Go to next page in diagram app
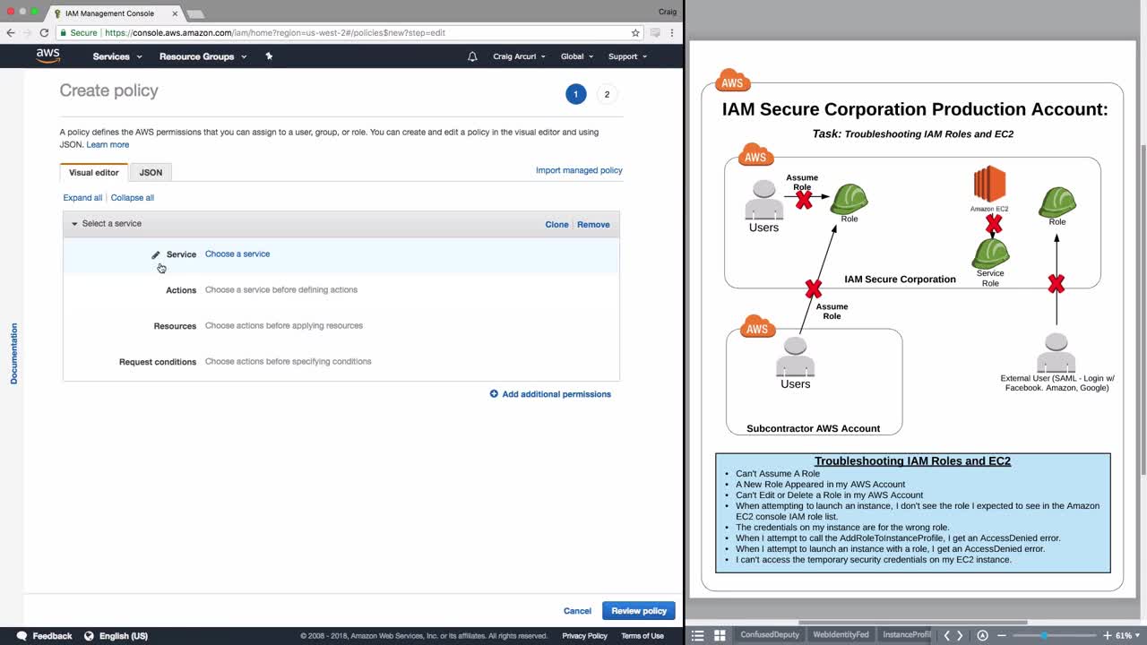The image size is (1147, 645). click(960, 635)
